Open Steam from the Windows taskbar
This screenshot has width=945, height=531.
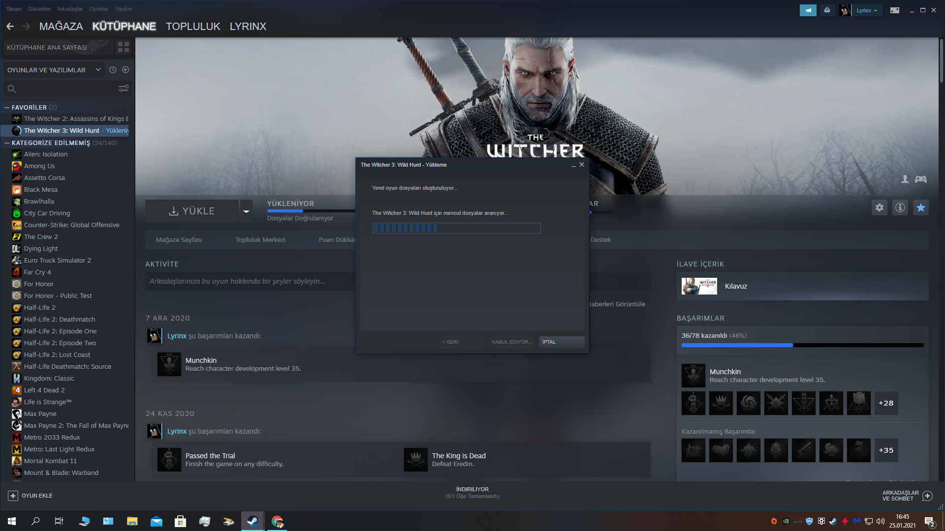tap(252, 521)
